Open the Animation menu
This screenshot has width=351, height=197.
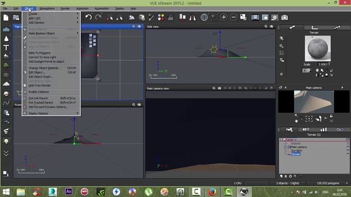point(82,9)
